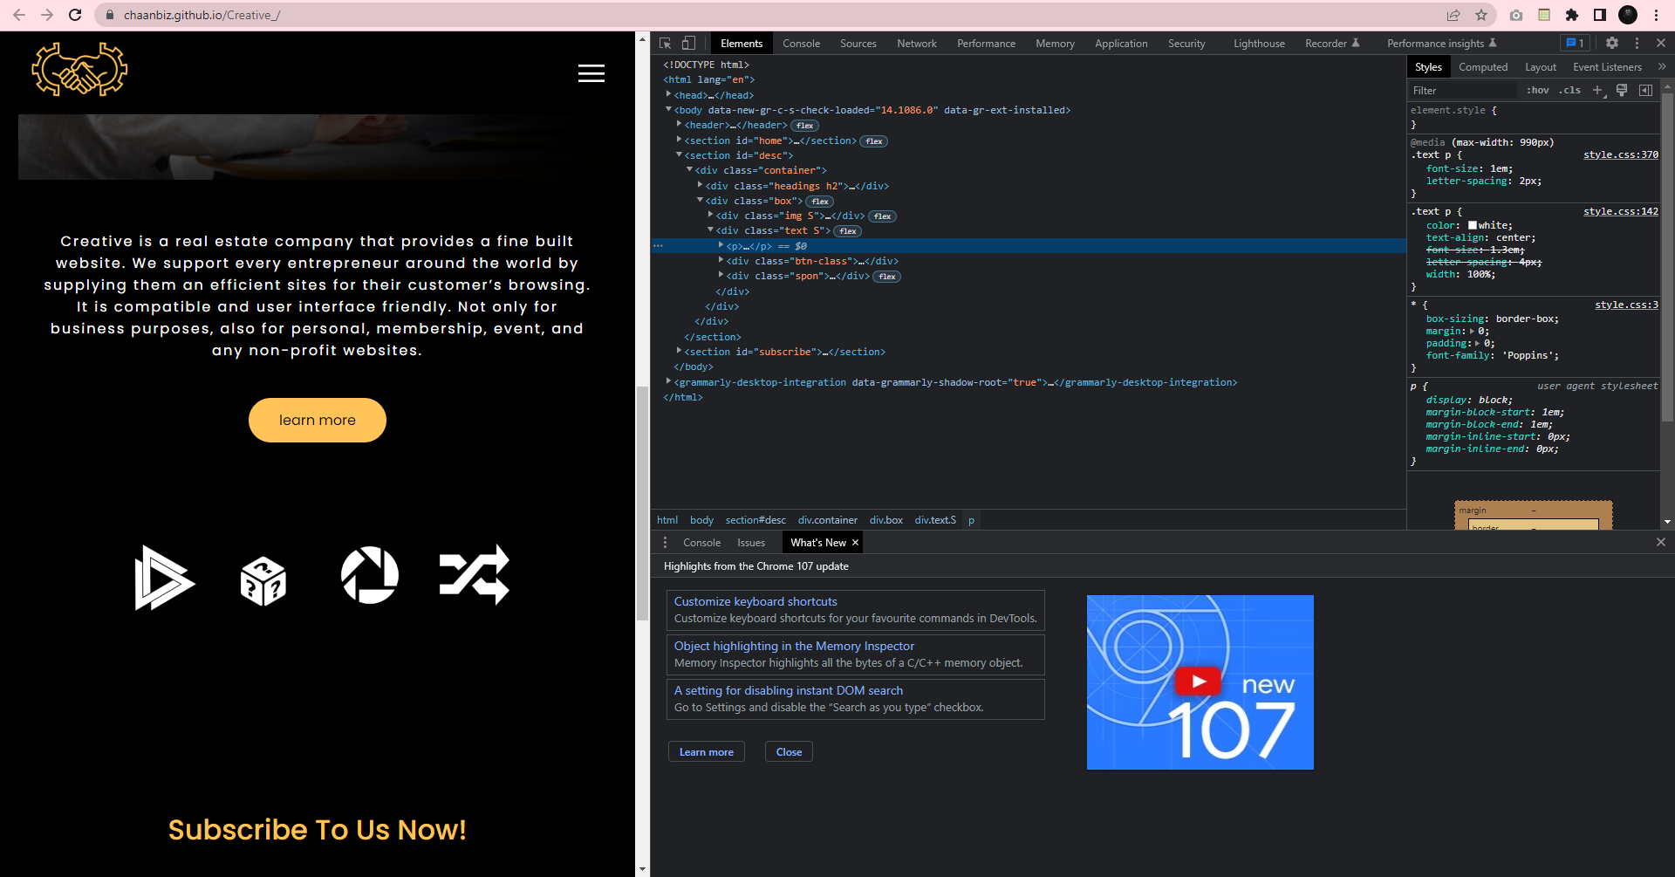Collapse the div class="box" node
The image size is (1675, 877).
[701, 201]
